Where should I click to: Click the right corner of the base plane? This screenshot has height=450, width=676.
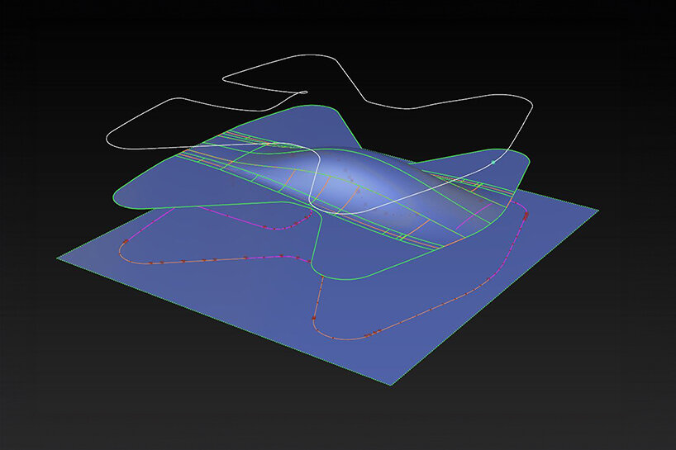click(597, 212)
